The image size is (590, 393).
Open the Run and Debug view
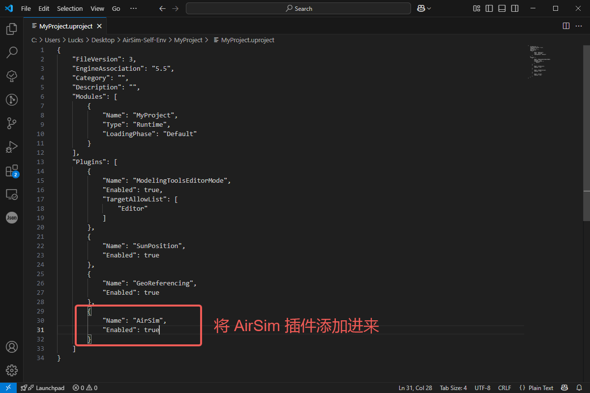coord(12,147)
